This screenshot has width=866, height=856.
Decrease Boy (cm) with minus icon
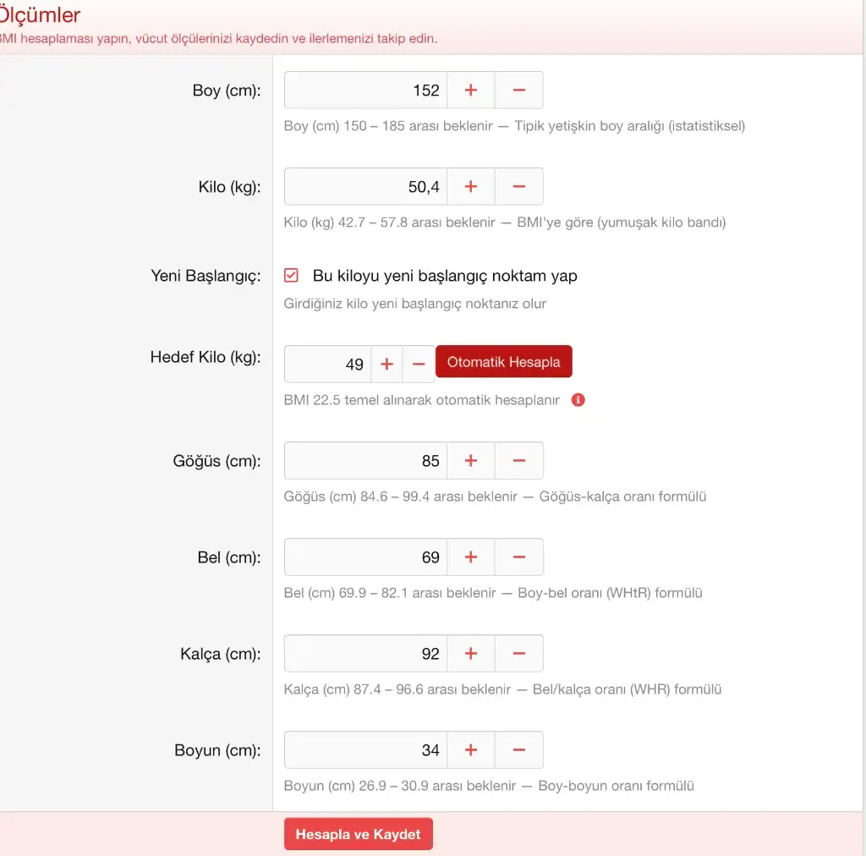pos(518,91)
